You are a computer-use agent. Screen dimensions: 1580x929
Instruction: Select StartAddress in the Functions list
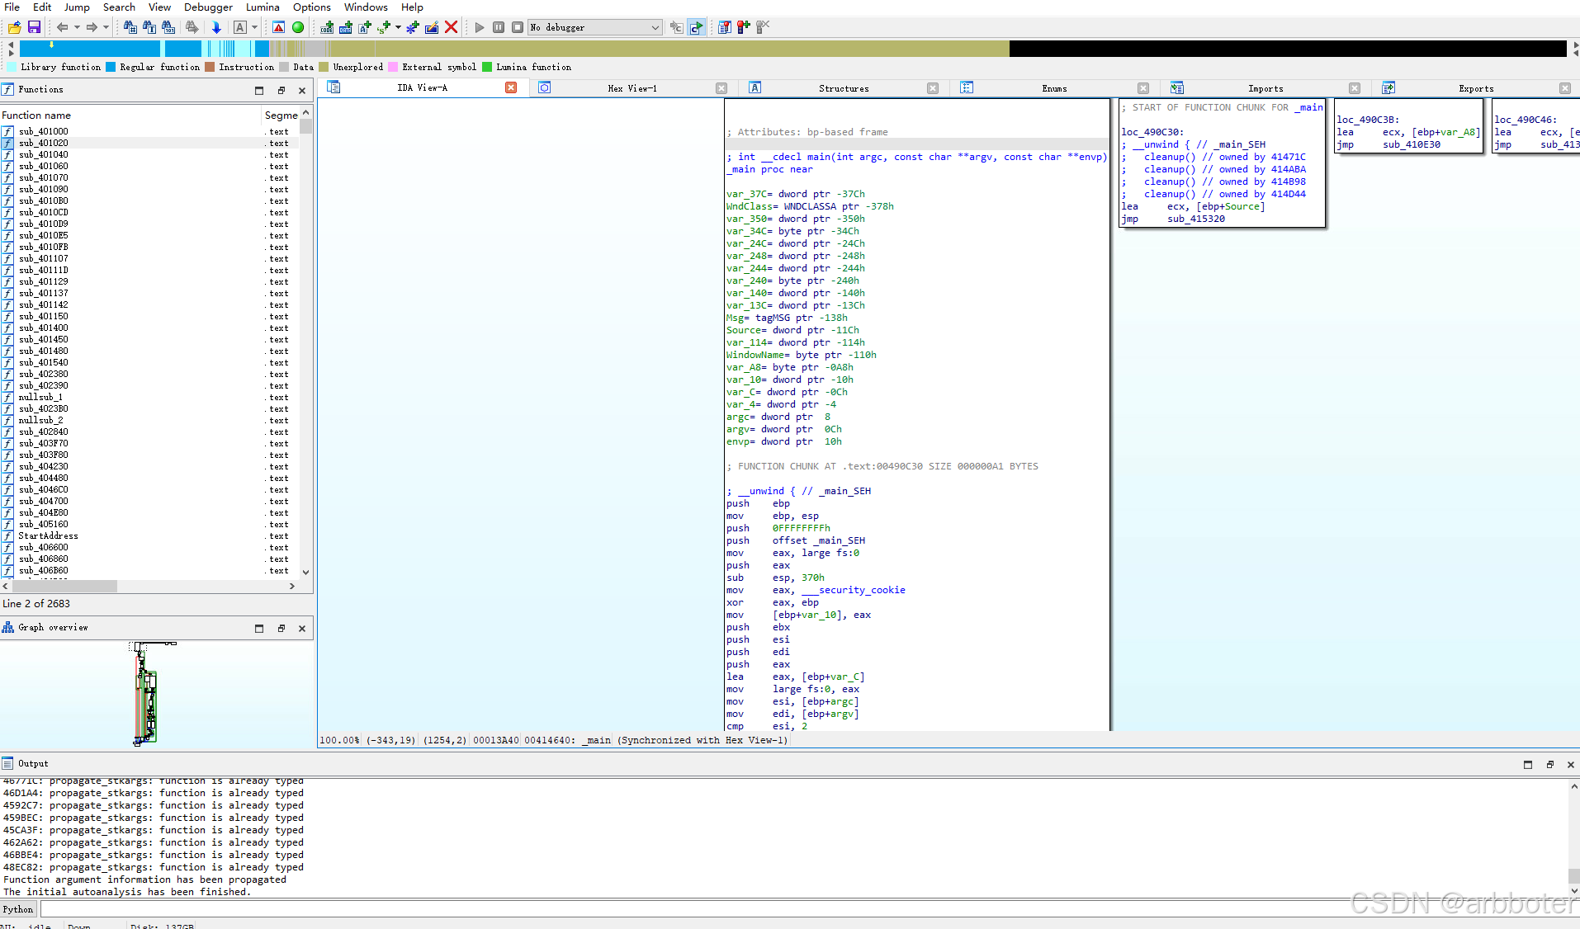pyautogui.click(x=149, y=535)
